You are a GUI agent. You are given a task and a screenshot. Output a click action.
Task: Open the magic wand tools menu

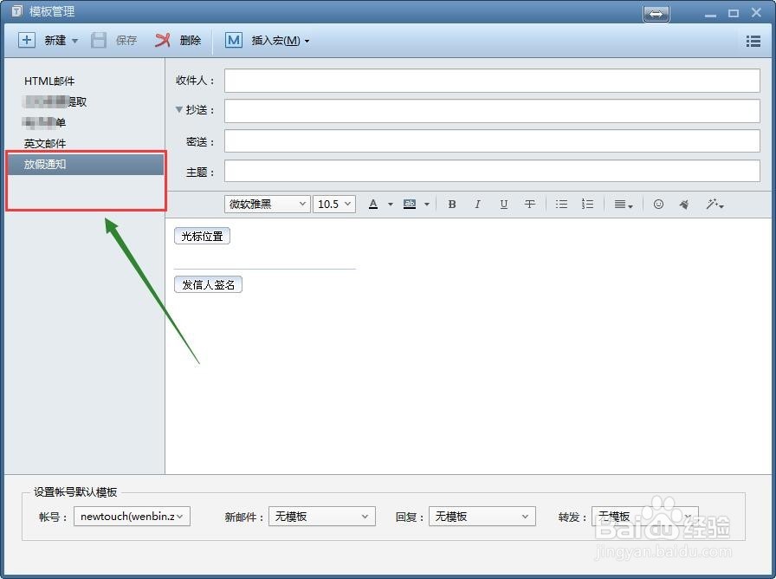(715, 204)
